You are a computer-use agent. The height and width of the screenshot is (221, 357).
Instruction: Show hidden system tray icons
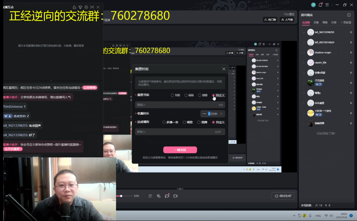[294, 215]
